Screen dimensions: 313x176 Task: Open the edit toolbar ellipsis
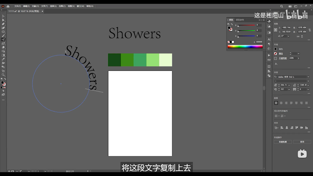point(3,100)
